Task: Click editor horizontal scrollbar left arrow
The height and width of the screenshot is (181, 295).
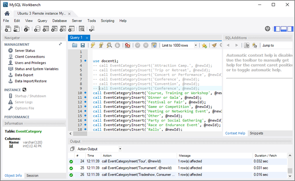Action: 70,134
